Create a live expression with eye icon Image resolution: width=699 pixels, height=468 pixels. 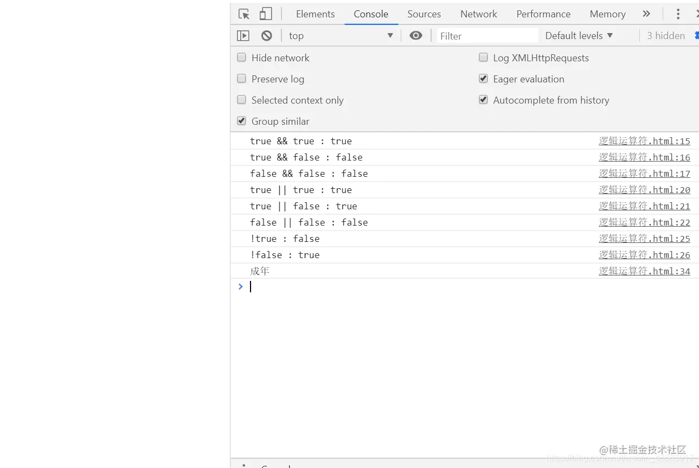(416, 36)
